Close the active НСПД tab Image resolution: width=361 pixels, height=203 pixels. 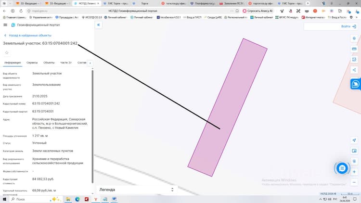click(98, 3)
